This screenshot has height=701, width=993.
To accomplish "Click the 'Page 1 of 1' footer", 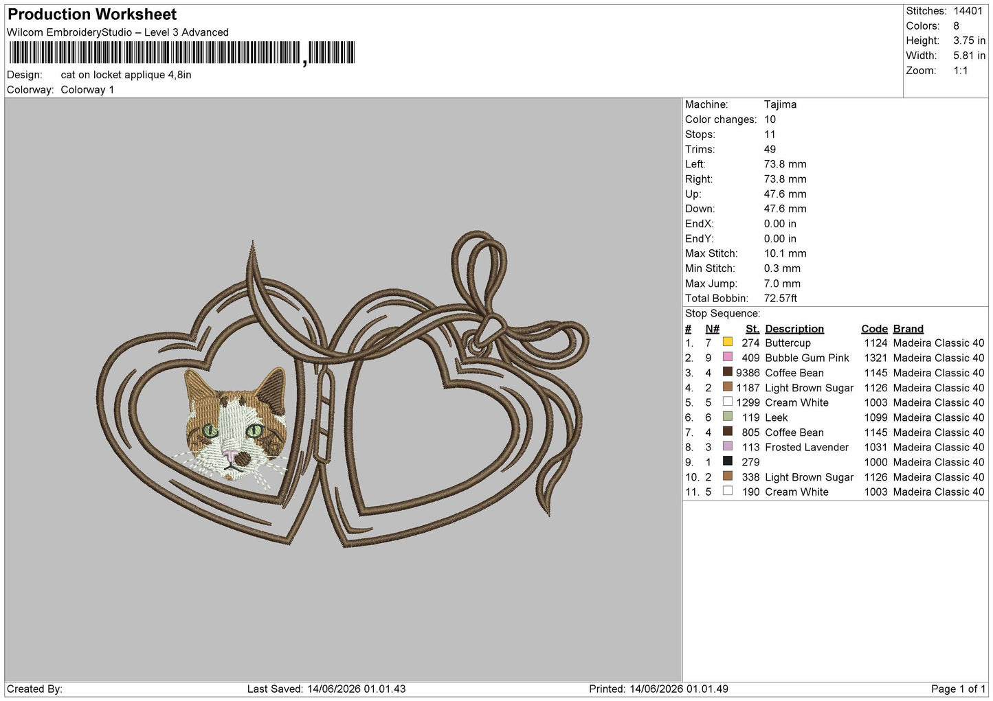I will [x=958, y=689].
